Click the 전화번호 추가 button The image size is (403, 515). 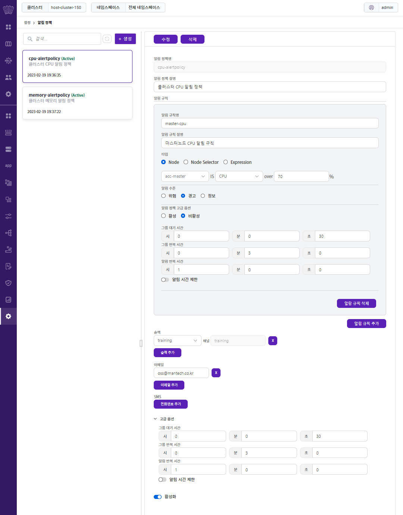171,404
